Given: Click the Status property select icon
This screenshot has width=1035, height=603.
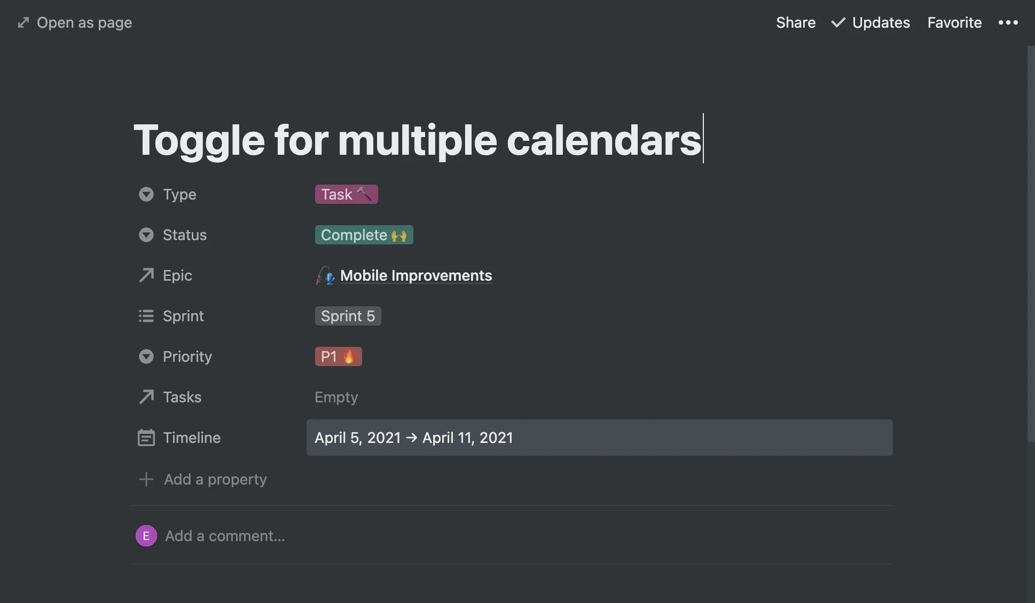Looking at the screenshot, I should (x=146, y=235).
